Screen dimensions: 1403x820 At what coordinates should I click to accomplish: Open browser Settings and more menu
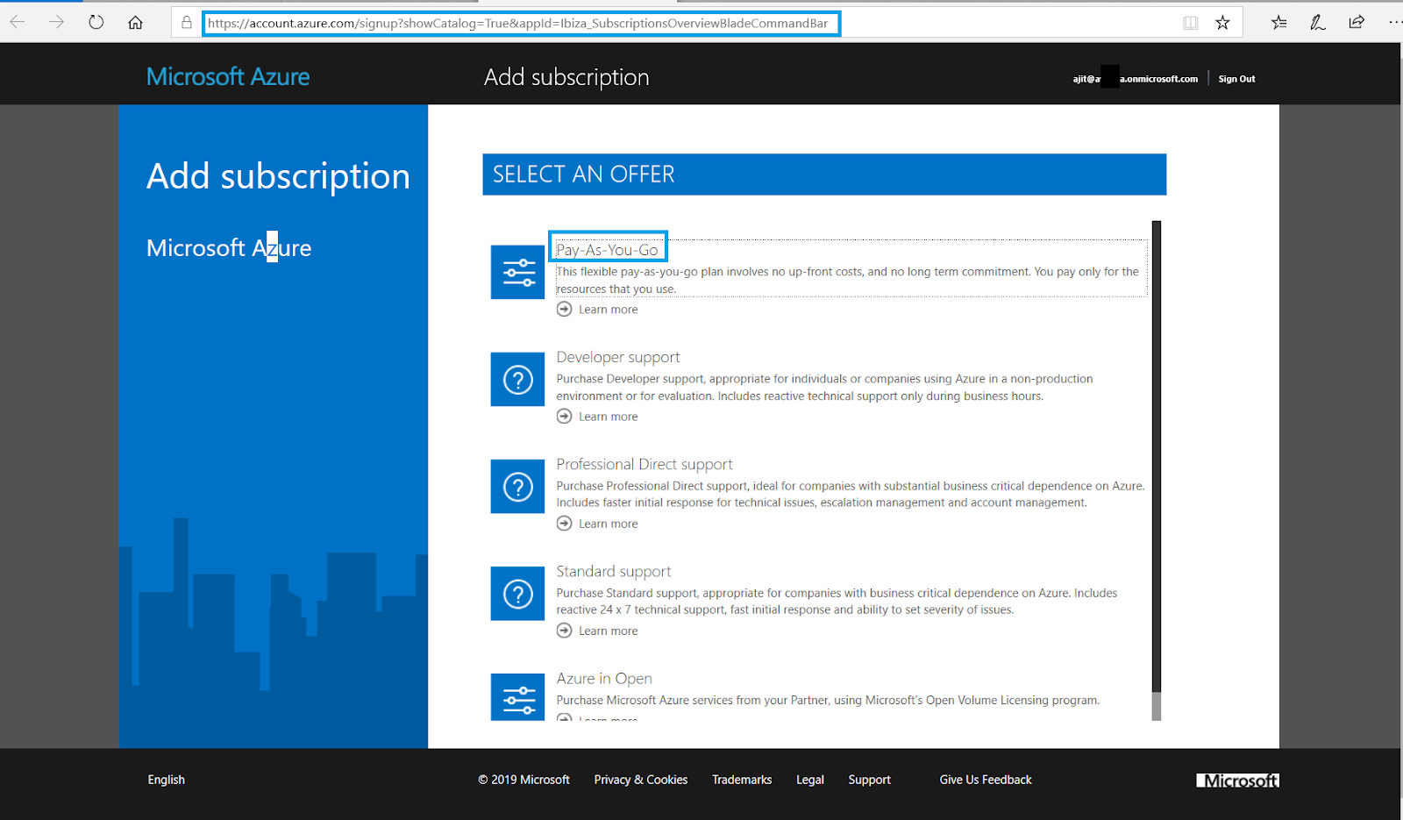pyautogui.click(x=1395, y=22)
